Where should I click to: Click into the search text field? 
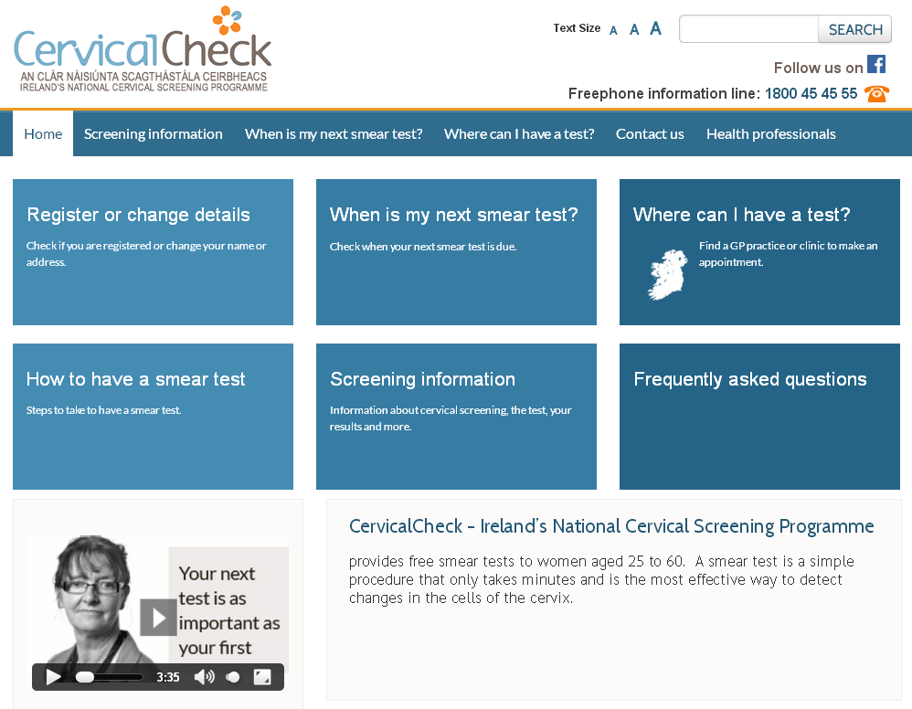[x=748, y=29]
